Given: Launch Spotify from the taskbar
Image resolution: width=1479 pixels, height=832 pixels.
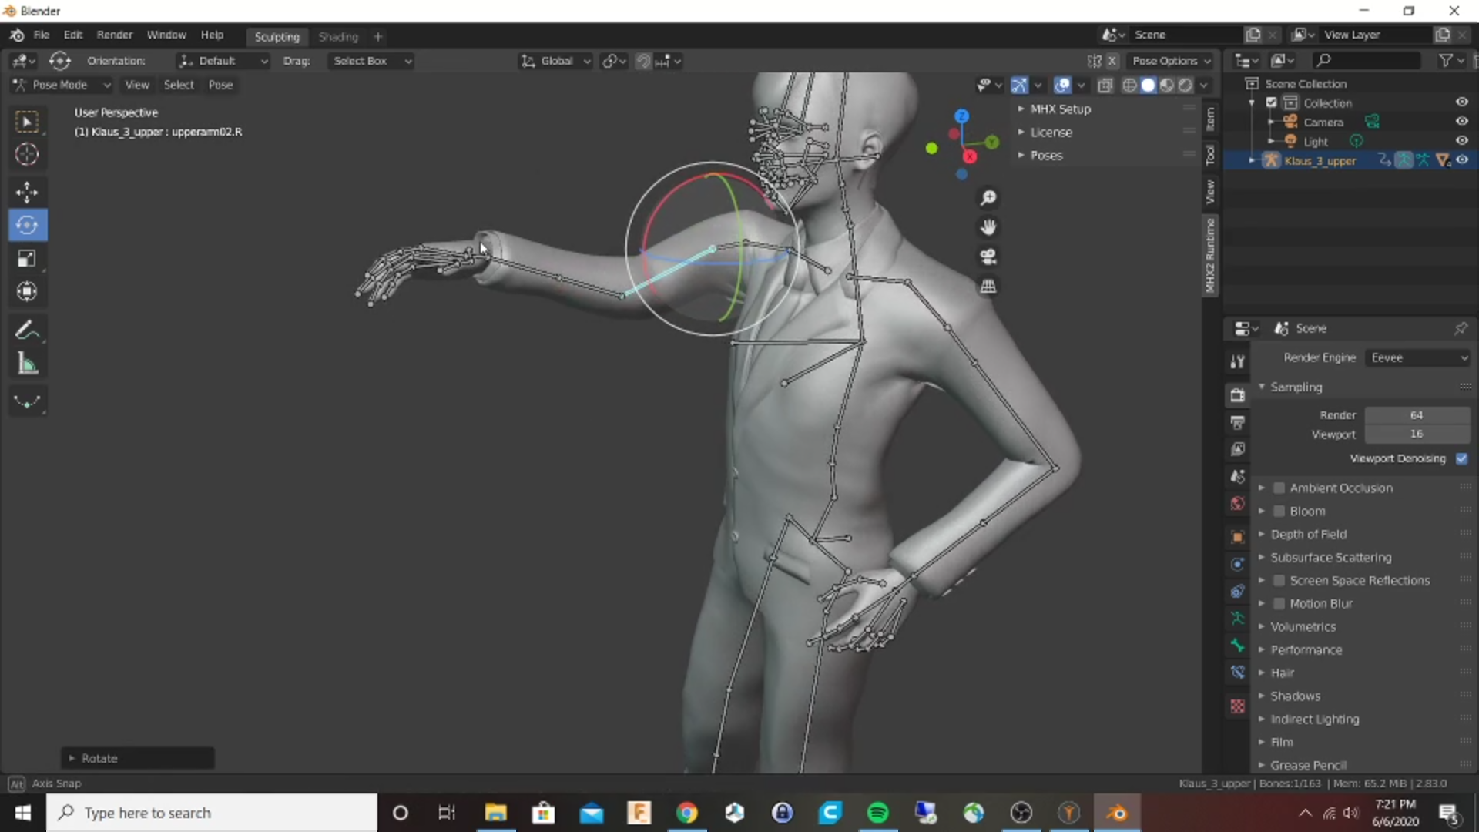Looking at the screenshot, I should (878, 813).
